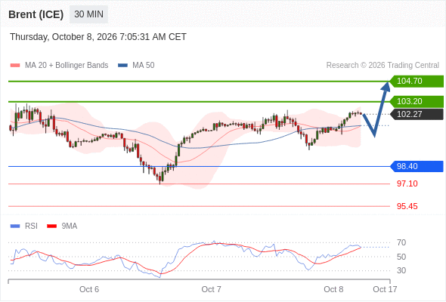Viewport: 446px width, 302px height.
Task: Select the chart timestamp 'Thursday, October 8, 2026 7:05:31 AM CET'
Action: pos(98,37)
